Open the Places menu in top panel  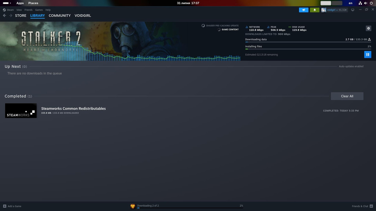(33, 3)
